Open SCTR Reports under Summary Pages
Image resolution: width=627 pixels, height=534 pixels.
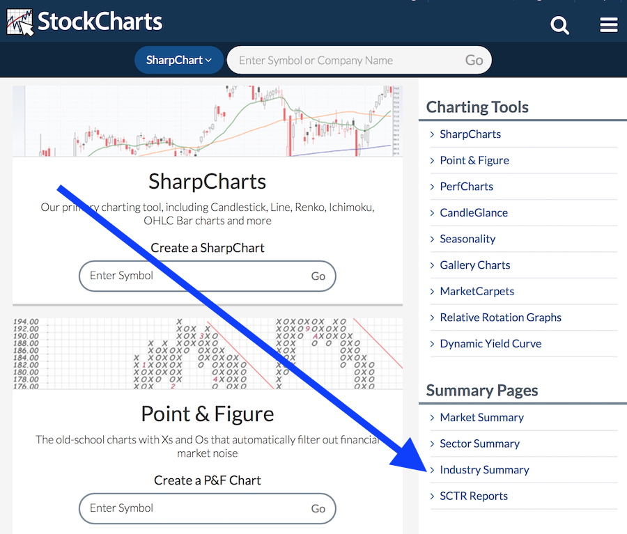point(474,496)
